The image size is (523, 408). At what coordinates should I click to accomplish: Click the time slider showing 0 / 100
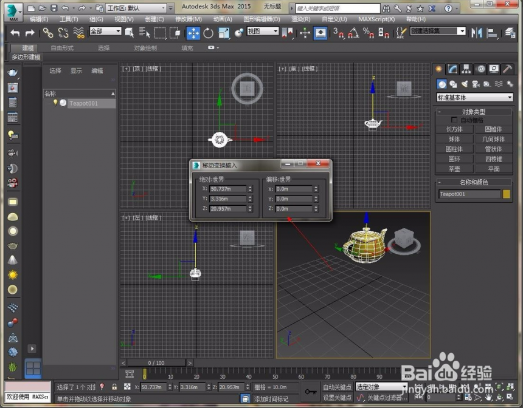click(x=156, y=362)
